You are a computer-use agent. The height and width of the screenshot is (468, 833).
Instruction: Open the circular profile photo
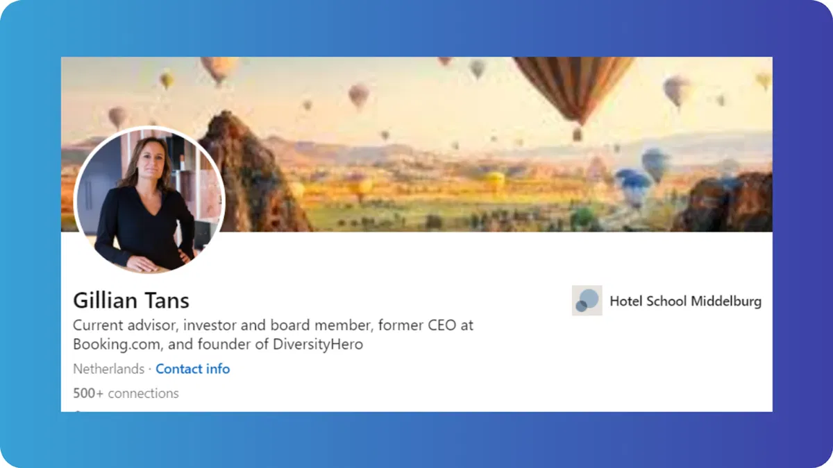(x=149, y=201)
